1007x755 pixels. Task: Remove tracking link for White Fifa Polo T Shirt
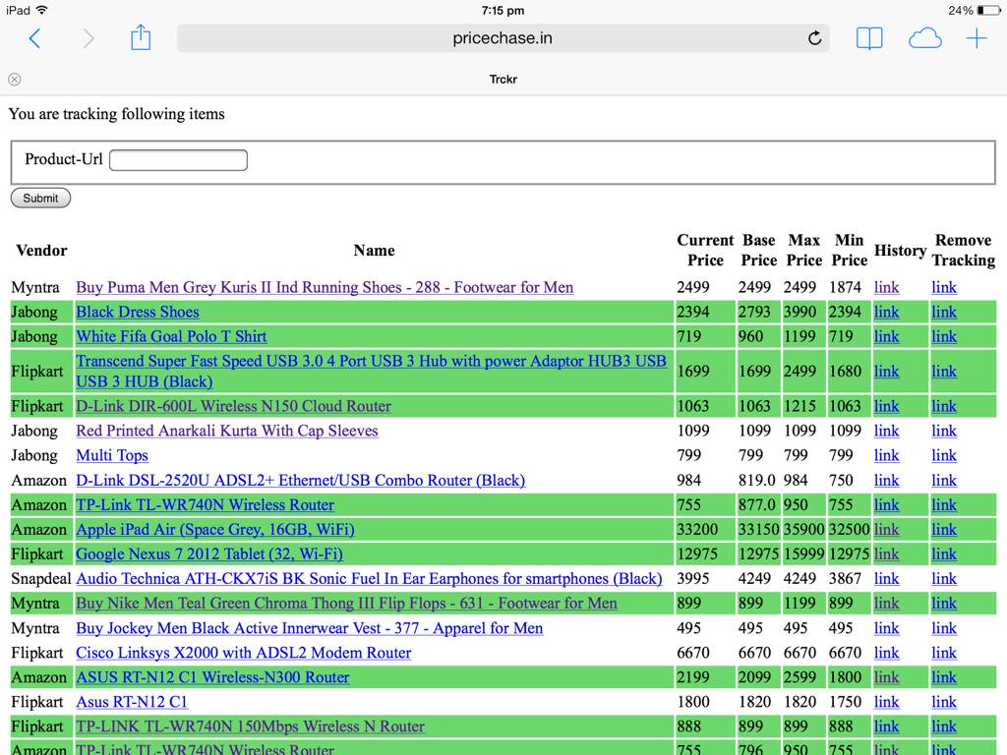tap(944, 336)
